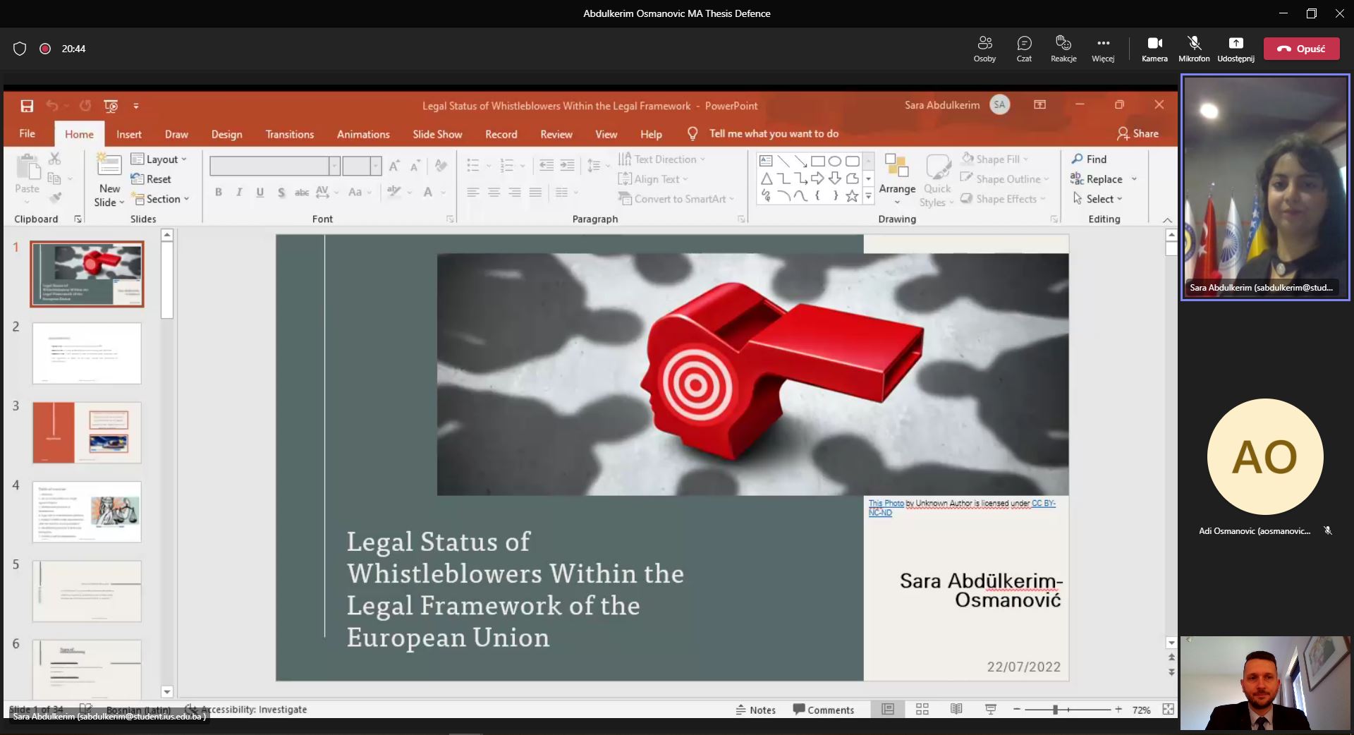Click Start From Beginning presentation icon

111,106
